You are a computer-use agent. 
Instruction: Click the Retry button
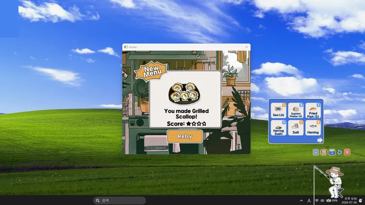click(185, 136)
